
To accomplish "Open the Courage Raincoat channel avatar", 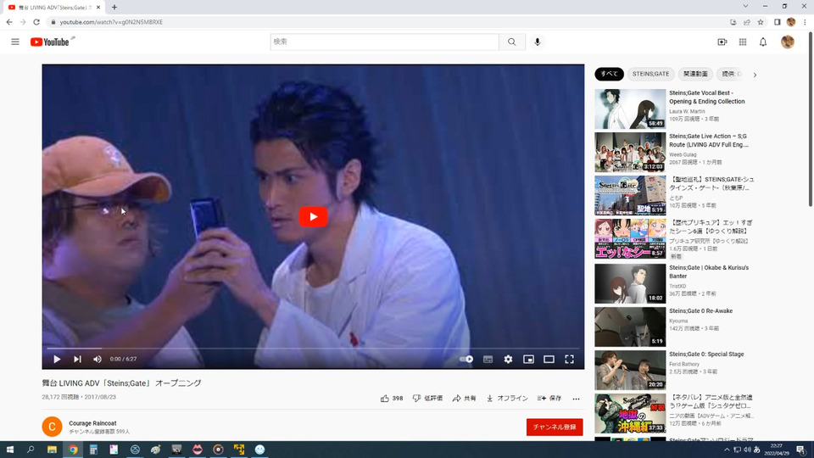I will coord(52,427).
